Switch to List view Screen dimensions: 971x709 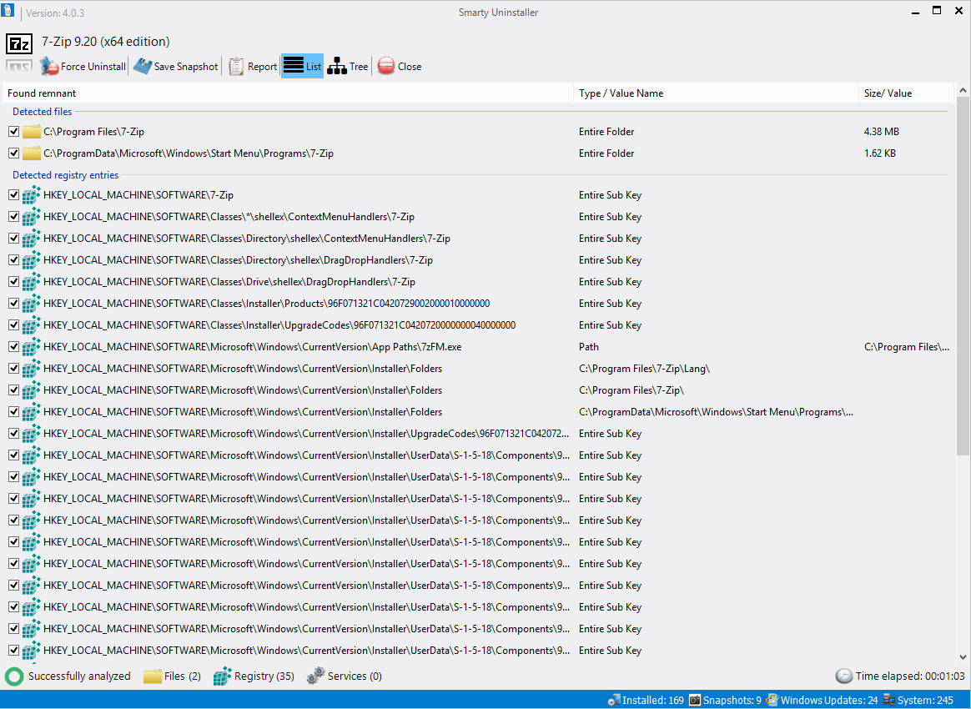tap(302, 66)
